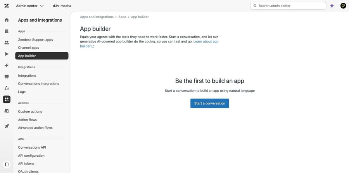Open Advanced action flows
The width and height of the screenshot is (349, 173).
pos(35,127)
